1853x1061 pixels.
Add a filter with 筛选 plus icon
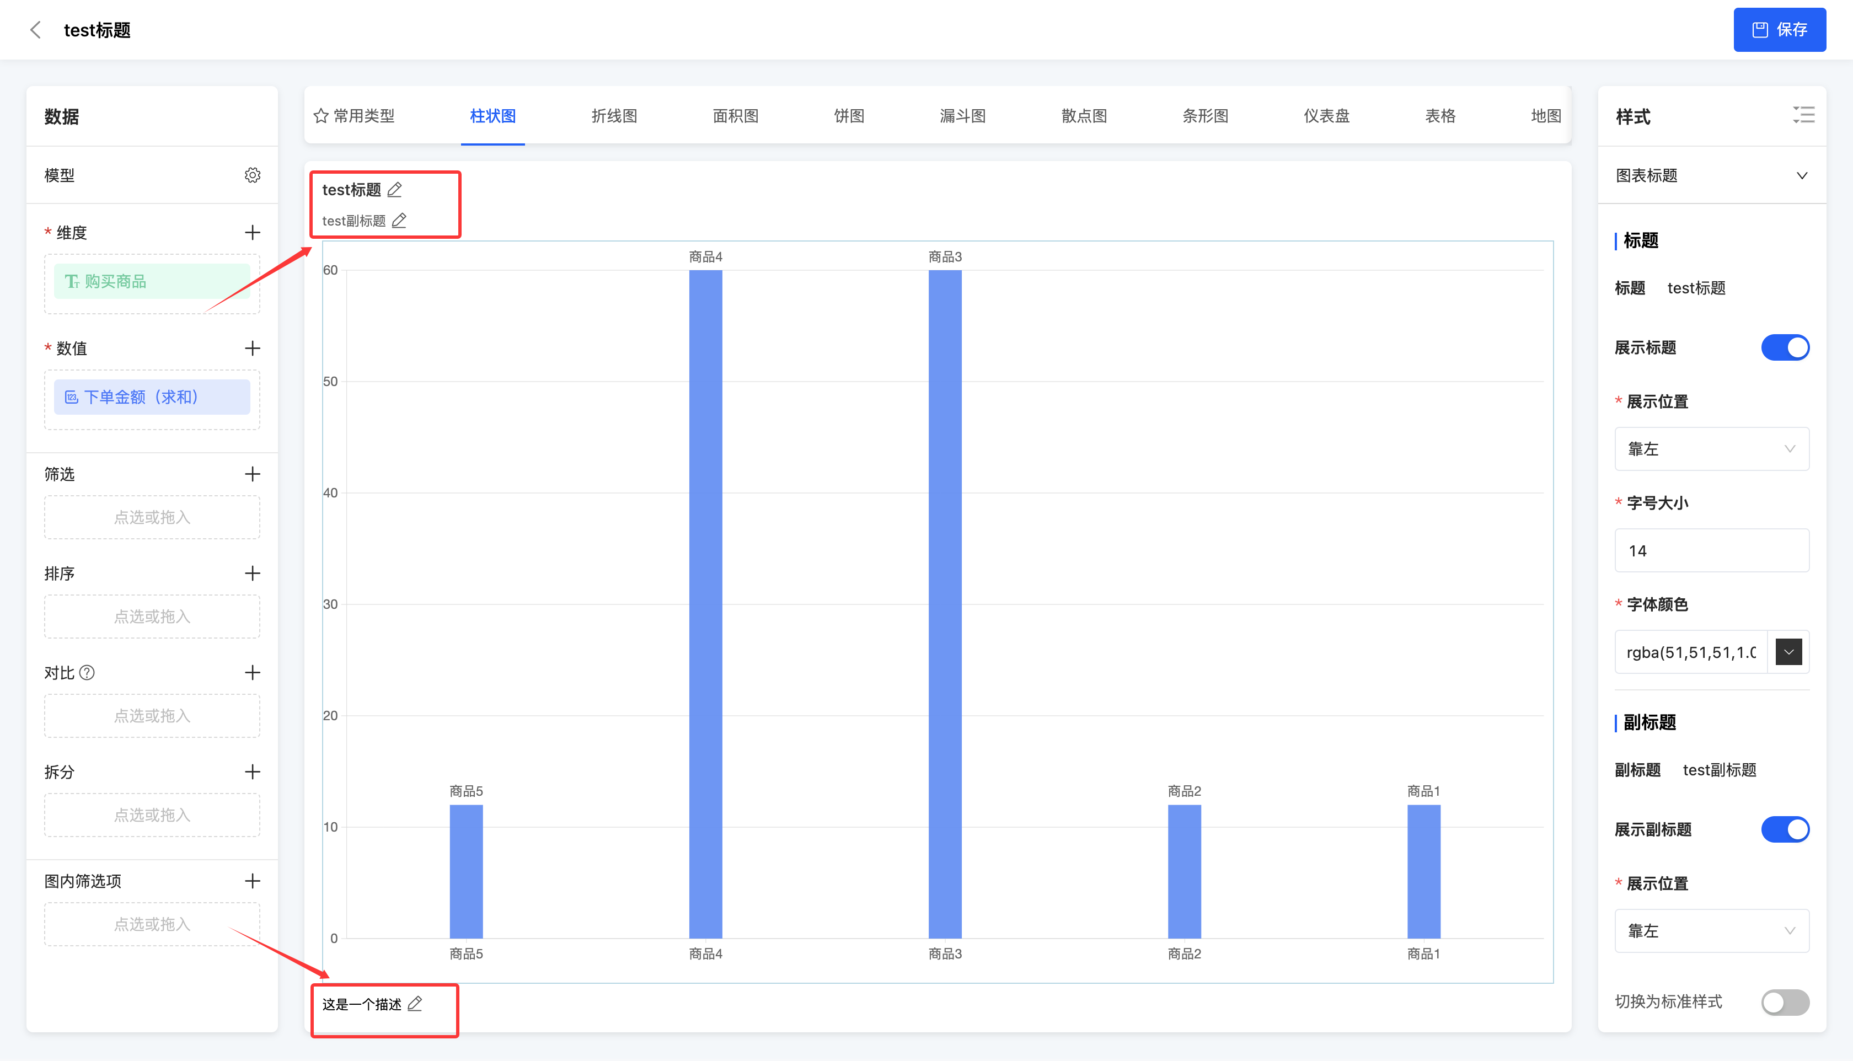point(252,474)
